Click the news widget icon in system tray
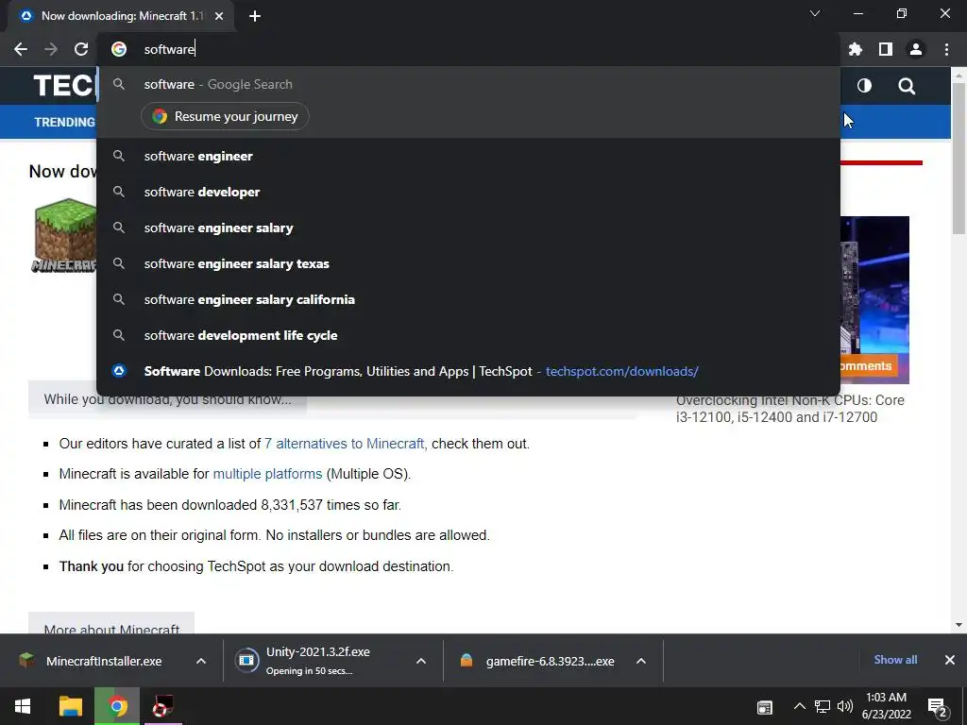The height and width of the screenshot is (725, 967). (765, 707)
